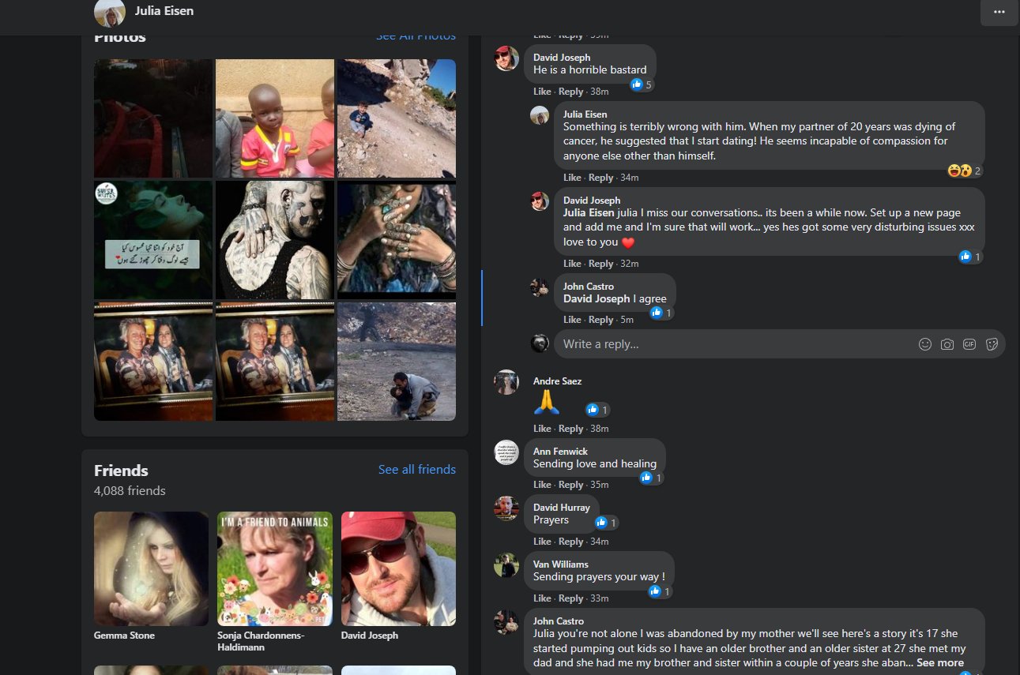Open the child in red shirt photo
This screenshot has height=675, width=1020.
coord(274,118)
